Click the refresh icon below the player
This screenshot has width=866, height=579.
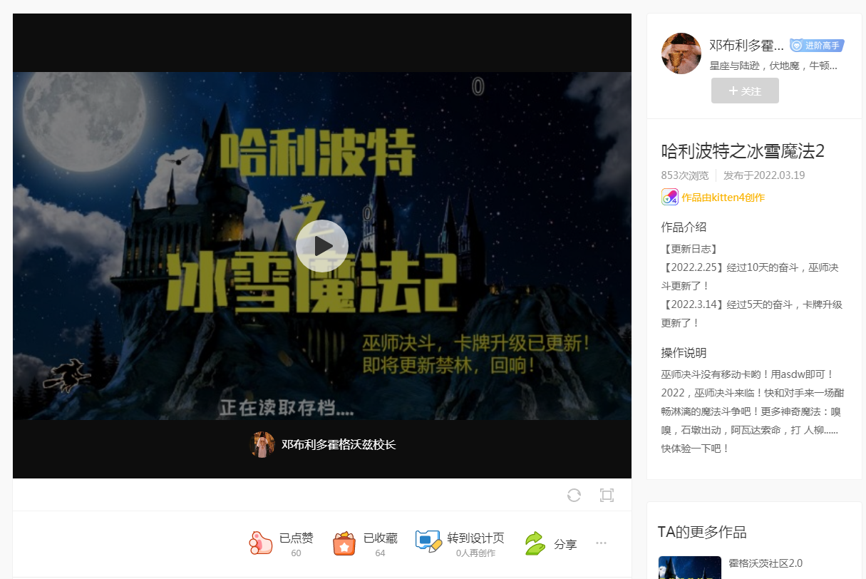(574, 495)
